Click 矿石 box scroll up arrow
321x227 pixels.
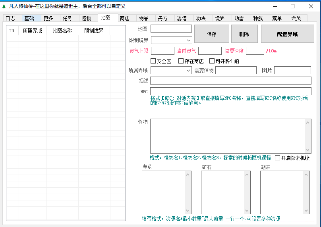click(247, 175)
